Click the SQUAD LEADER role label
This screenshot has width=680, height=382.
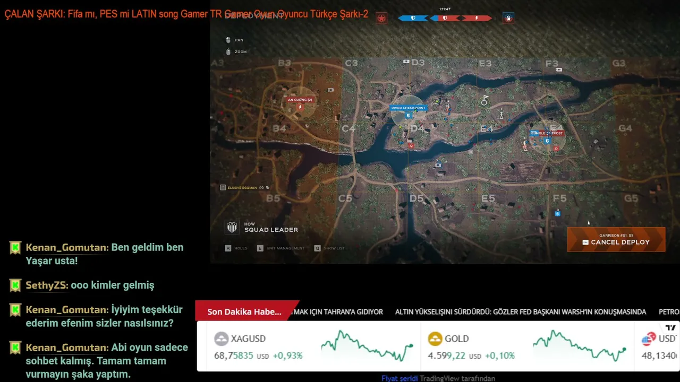point(271,230)
